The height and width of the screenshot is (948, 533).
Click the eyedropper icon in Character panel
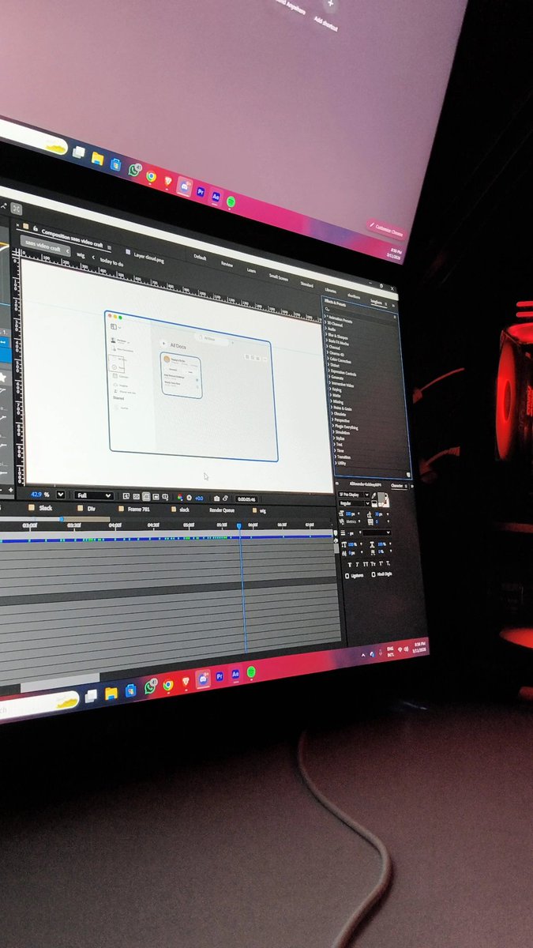coord(373,496)
